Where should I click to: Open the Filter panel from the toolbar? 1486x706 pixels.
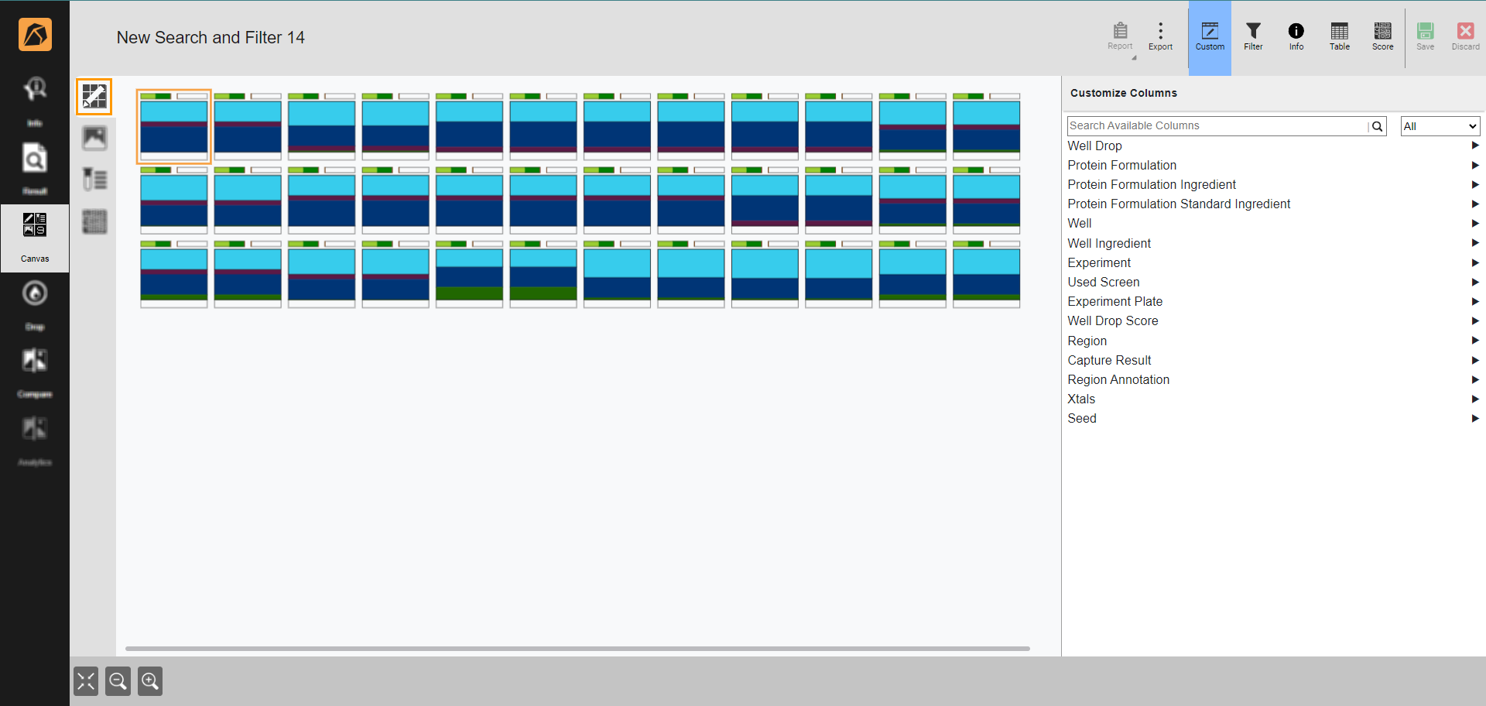[x=1252, y=35]
